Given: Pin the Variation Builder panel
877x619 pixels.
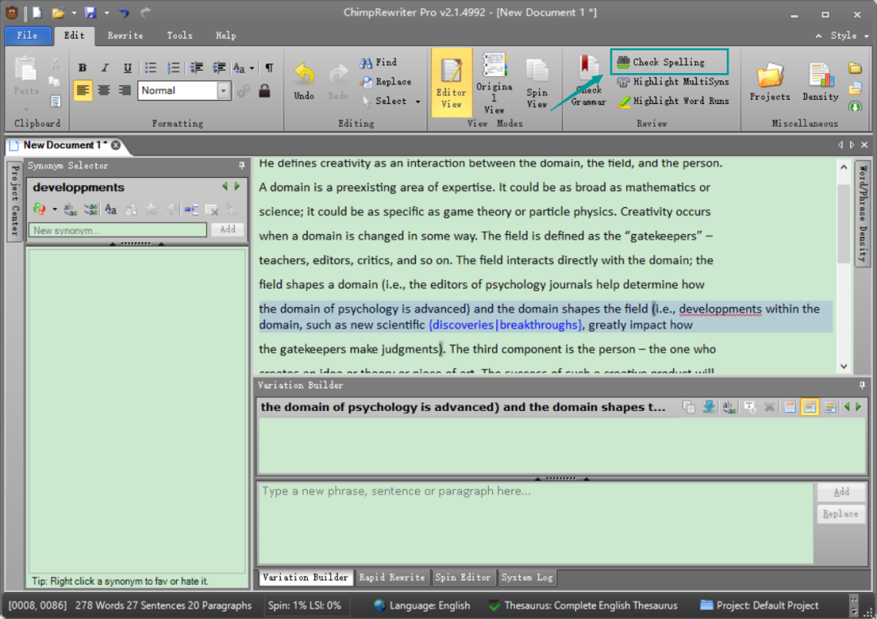Looking at the screenshot, I should click(862, 385).
